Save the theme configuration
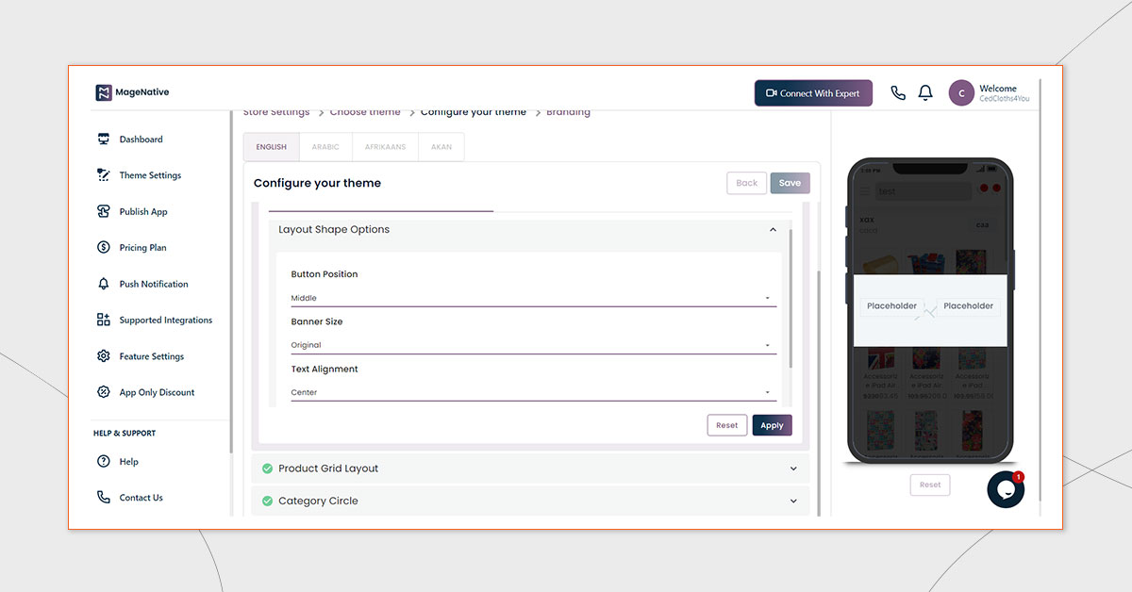 point(790,183)
